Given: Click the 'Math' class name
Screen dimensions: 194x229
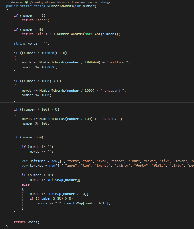Looking at the screenshot, I should tap(89, 34).
